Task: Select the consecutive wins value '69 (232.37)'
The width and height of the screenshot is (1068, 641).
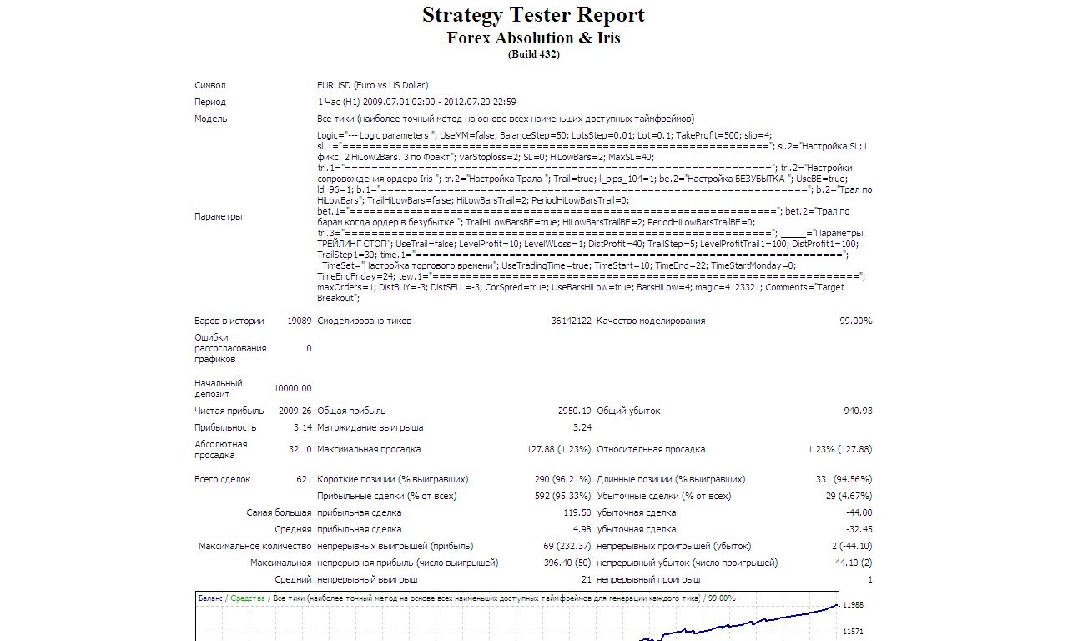Action: (x=567, y=546)
